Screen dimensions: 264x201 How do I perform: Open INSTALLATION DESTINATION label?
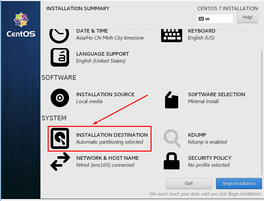click(112, 135)
